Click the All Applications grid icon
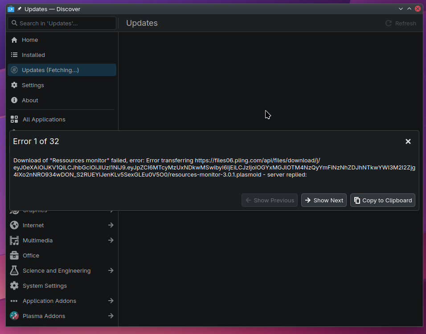 (x=14, y=119)
